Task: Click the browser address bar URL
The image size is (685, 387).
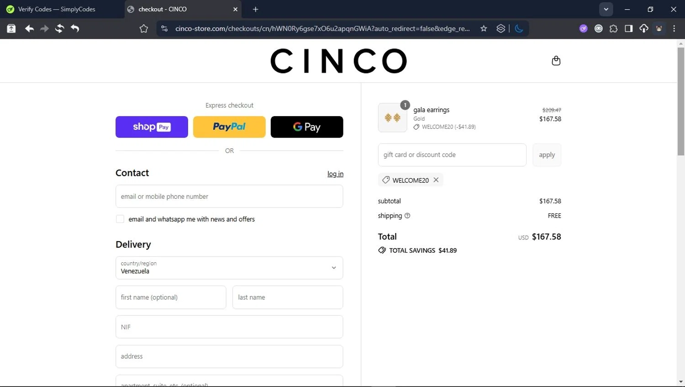Action: [x=322, y=29]
